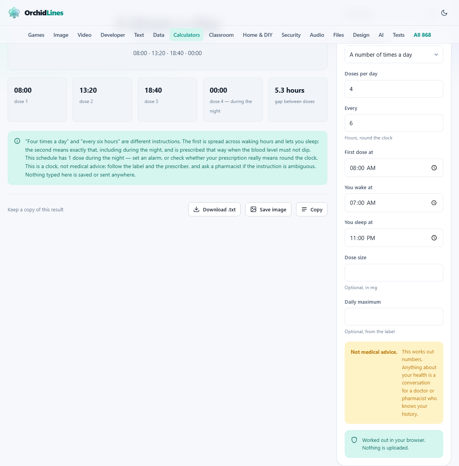This screenshot has height=466, width=459.
Task: Select the 00:00 dose 4 night card
Action: click(x=233, y=100)
